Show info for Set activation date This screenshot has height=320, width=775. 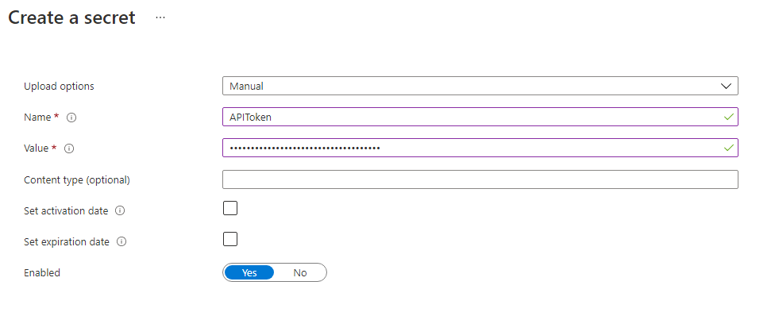(120, 210)
